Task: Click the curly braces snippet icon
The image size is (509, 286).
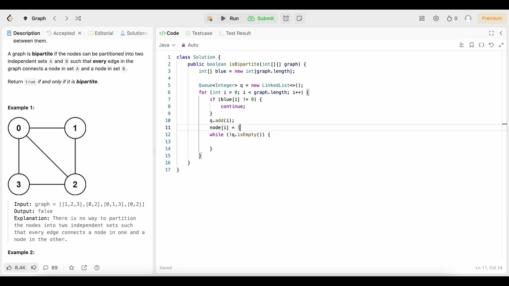Action: 482,45
